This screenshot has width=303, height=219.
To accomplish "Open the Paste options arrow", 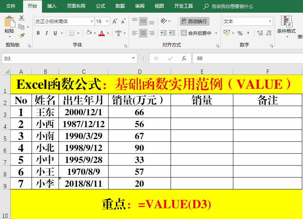I will (10, 36).
